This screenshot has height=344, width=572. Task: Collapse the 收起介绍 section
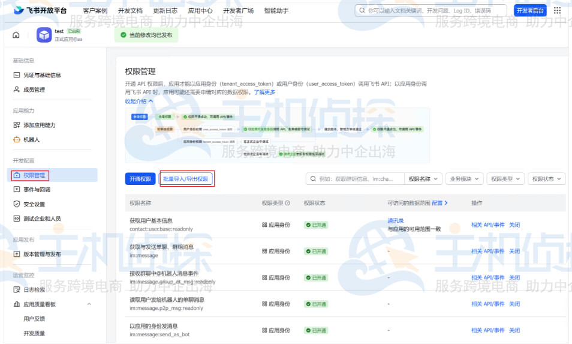(139, 101)
